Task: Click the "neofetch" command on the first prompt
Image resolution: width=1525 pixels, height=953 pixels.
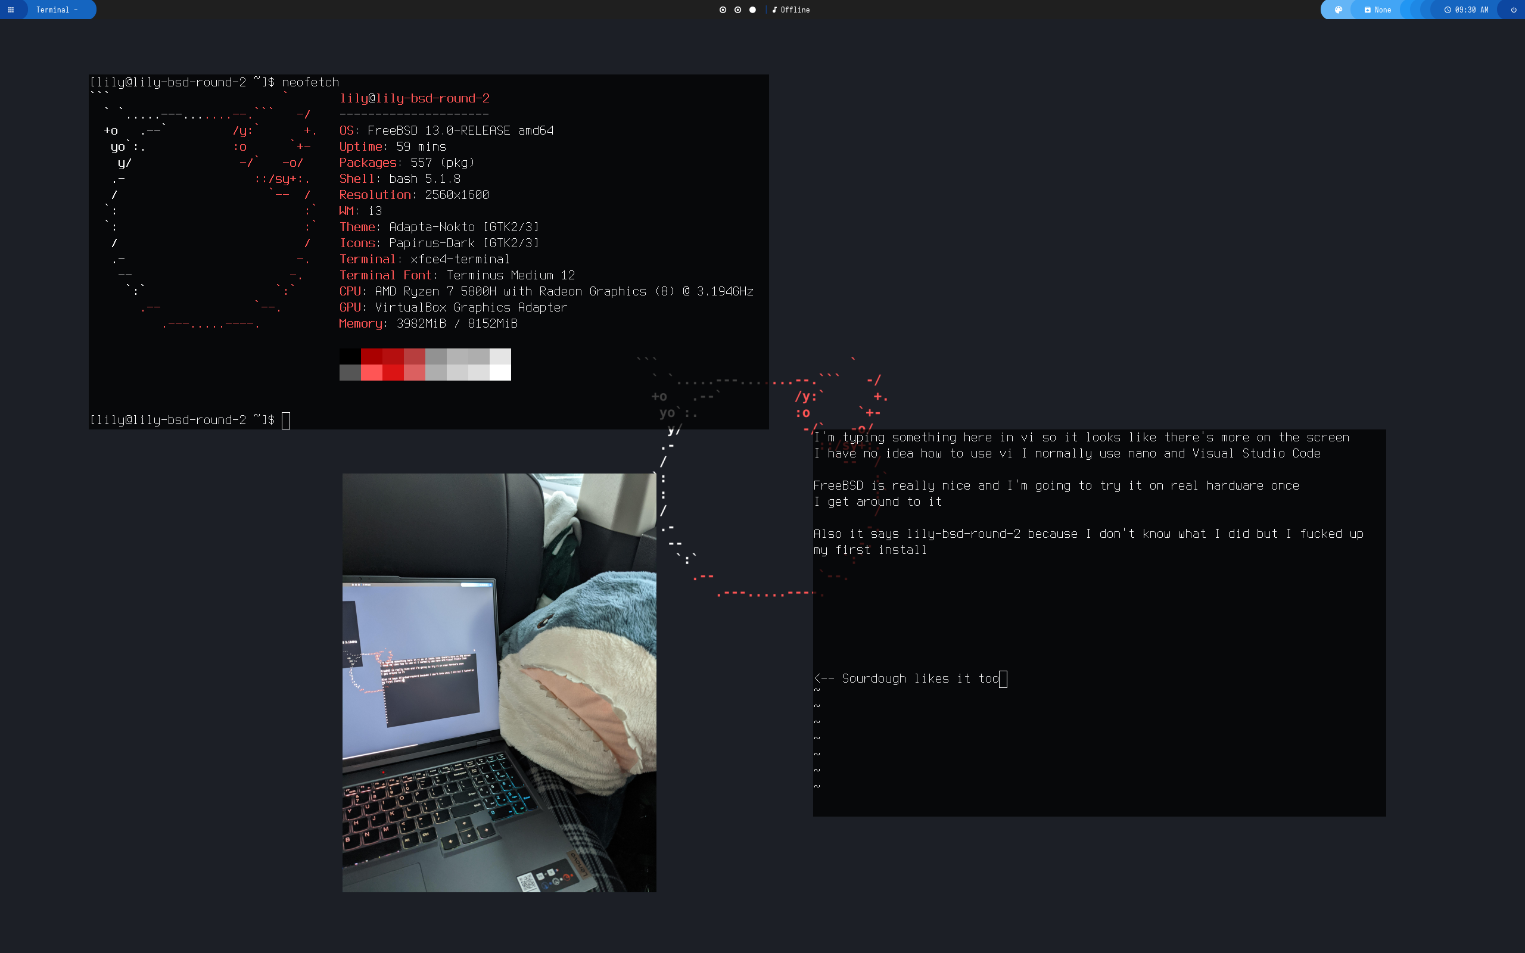Action: coord(310,83)
